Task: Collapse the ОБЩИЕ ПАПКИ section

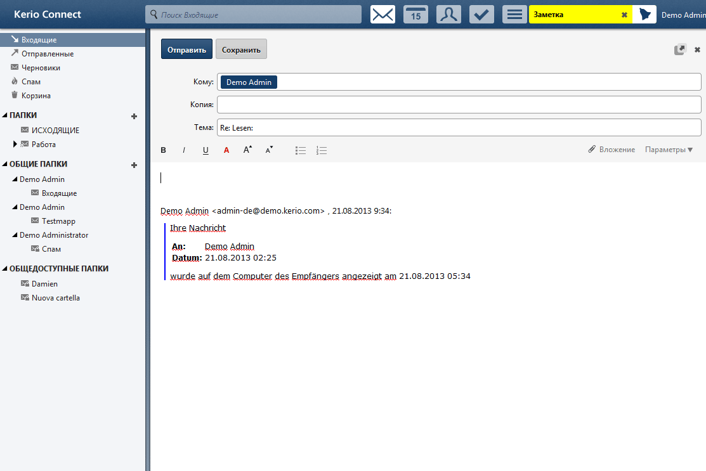Action: 5,164
